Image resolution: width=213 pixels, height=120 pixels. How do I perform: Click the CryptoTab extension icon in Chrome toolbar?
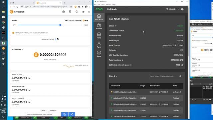click(76, 7)
